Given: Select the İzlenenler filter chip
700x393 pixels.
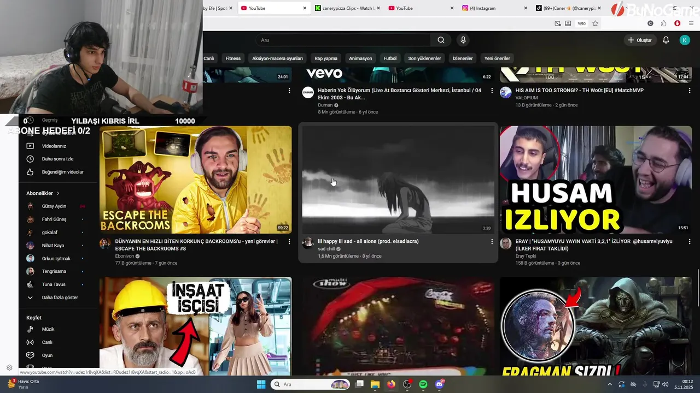Looking at the screenshot, I should 463,58.
